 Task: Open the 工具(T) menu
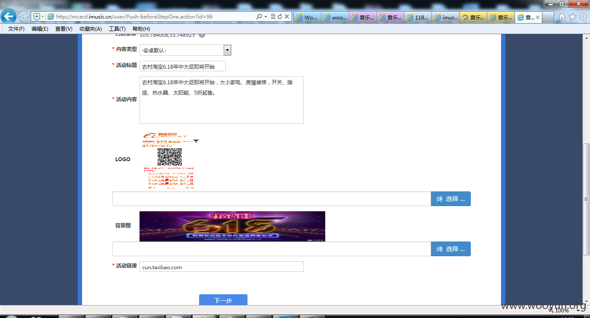pyautogui.click(x=117, y=29)
